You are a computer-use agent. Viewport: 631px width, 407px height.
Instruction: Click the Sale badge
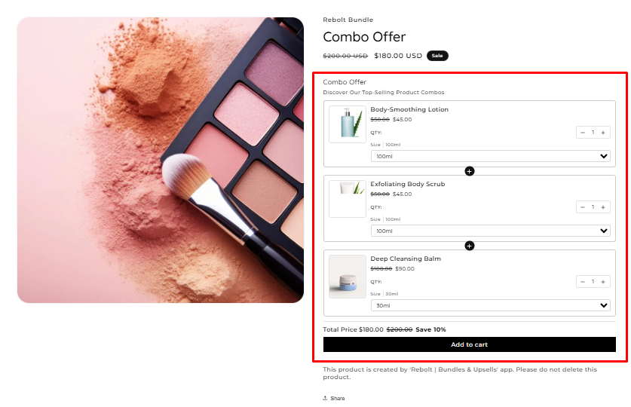437,56
